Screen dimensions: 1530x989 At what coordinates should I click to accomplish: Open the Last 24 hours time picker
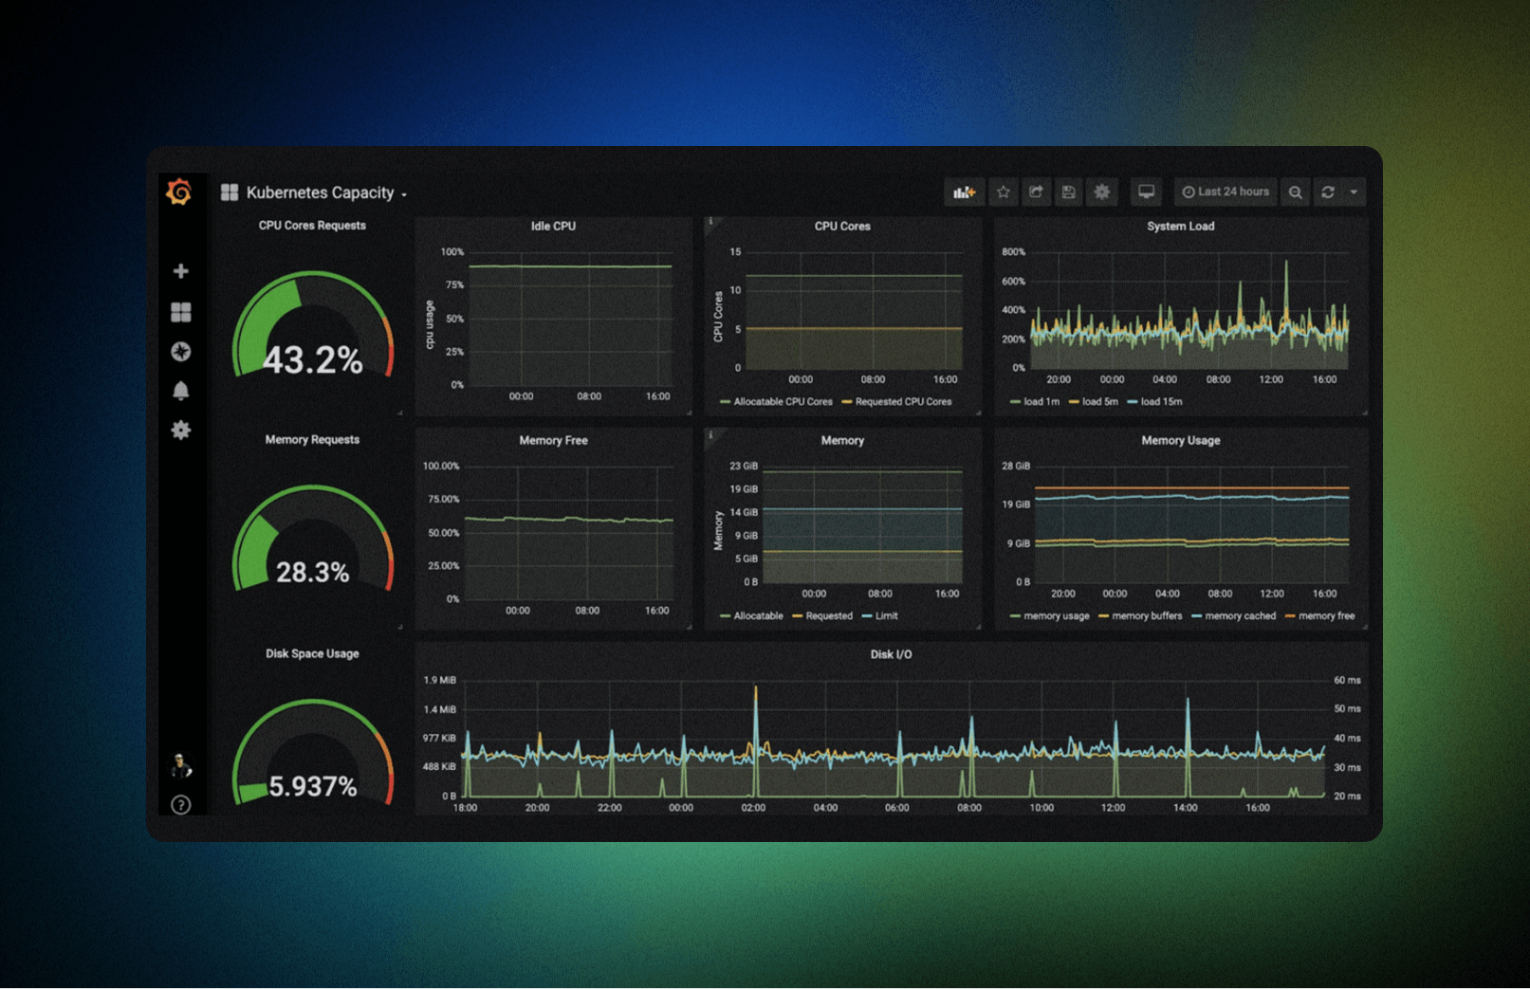pyautogui.click(x=1226, y=192)
